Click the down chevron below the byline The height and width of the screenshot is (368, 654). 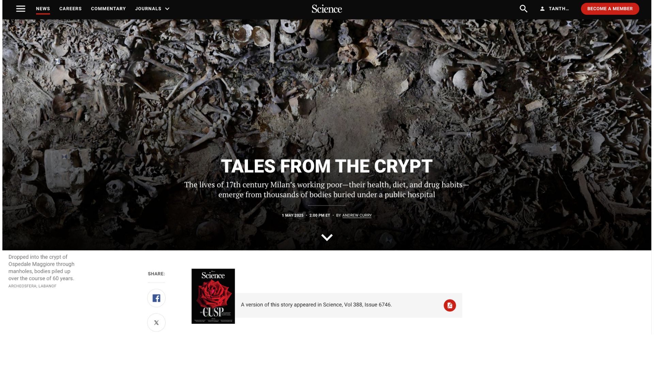(327, 237)
